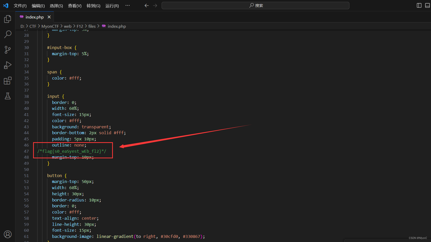Click the web breadcrumb segment
The height and width of the screenshot is (242, 431).
pyautogui.click(x=68, y=26)
